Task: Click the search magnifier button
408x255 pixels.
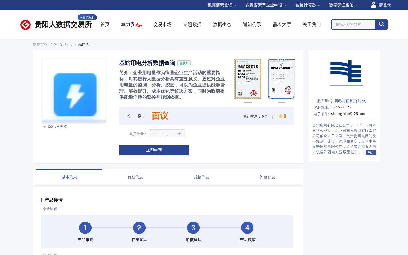Action: coord(381,24)
